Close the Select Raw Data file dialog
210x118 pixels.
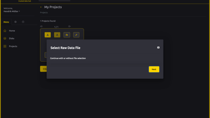tap(158, 48)
